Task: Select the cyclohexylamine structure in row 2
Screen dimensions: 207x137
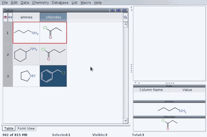Action: point(26,55)
